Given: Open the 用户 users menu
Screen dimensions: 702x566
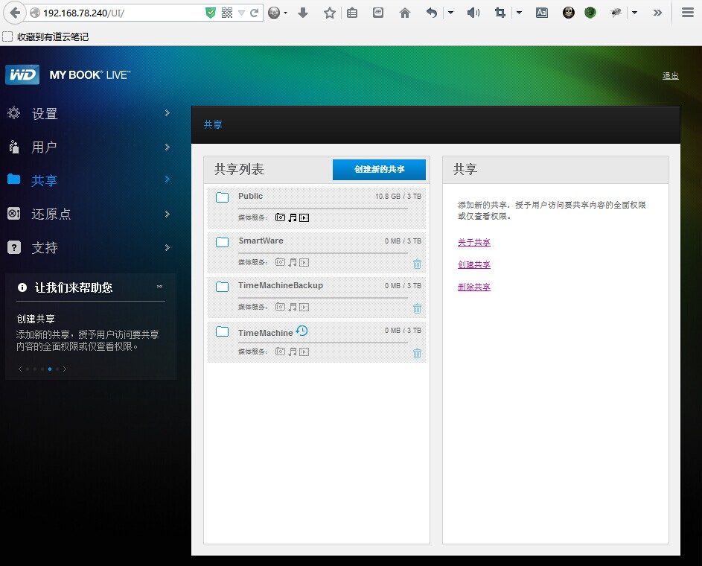Looking at the screenshot, I should coord(44,147).
